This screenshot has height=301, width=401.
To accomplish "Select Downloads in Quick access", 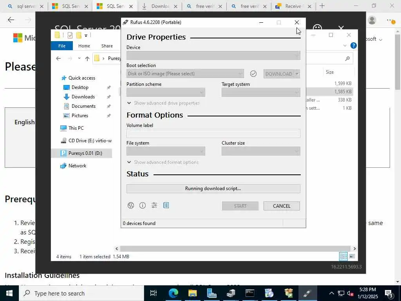I will pos(83,97).
